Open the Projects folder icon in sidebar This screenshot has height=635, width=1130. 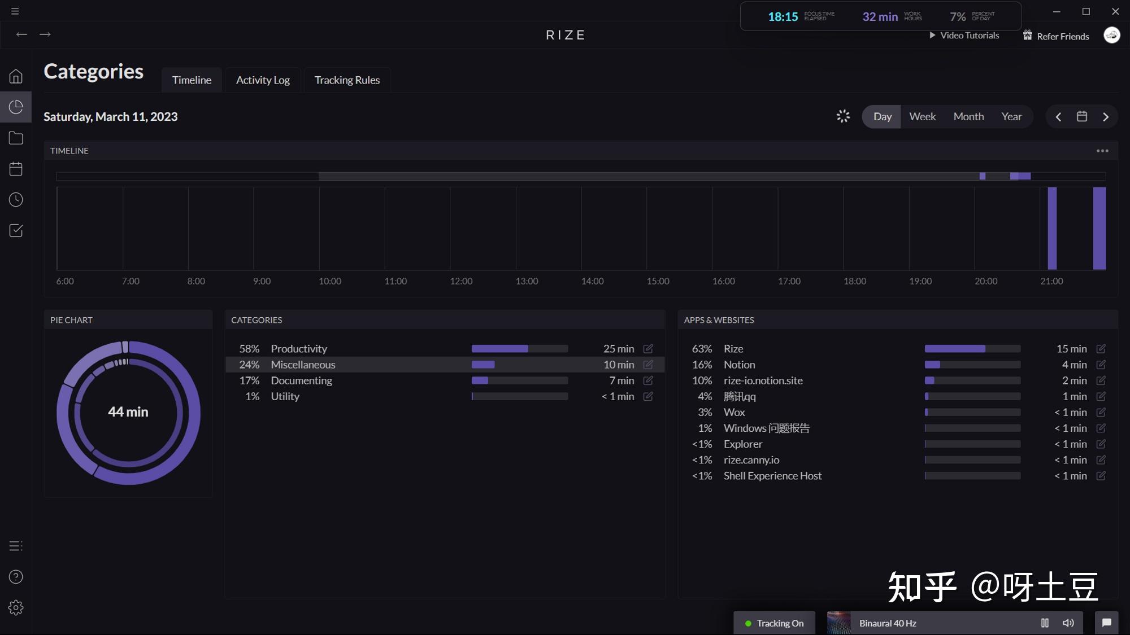pyautogui.click(x=16, y=138)
